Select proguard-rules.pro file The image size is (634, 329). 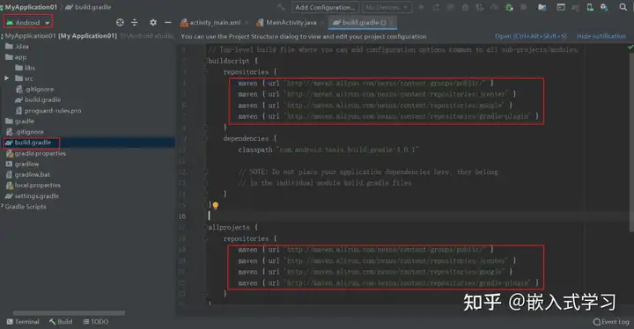tap(48, 110)
